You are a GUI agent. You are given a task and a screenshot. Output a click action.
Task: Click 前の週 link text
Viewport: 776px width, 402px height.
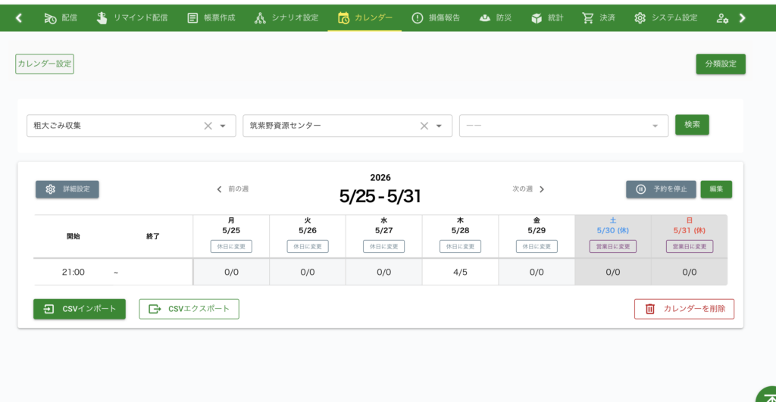click(x=239, y=189)
